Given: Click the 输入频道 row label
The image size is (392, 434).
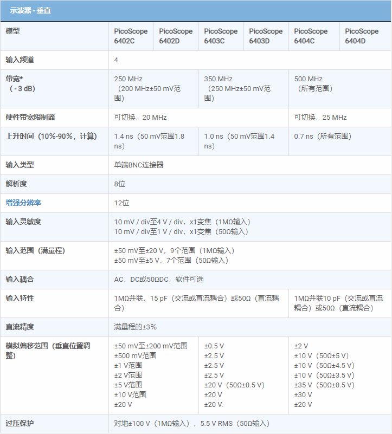Looking at the screenshot, I should tap(20, 60).
